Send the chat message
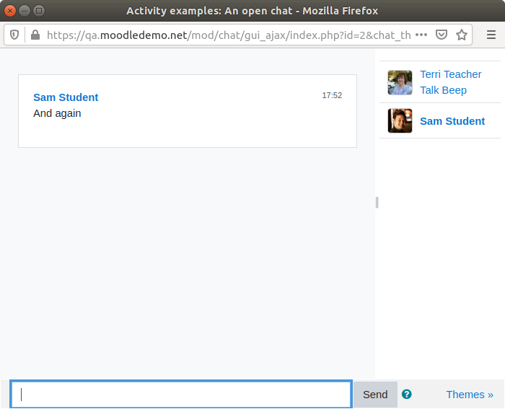This screenshot has width=505, height=409. pyautogui.click(x=375, y=395)
